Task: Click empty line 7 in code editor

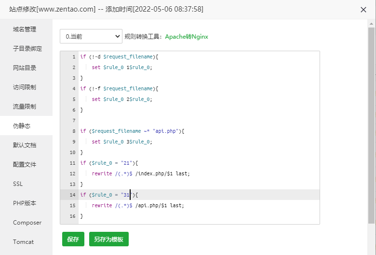Action: (x=193, y=120)
